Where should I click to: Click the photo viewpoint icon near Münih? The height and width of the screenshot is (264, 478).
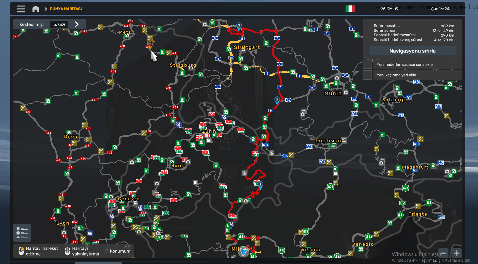click(x=346, y=92)
